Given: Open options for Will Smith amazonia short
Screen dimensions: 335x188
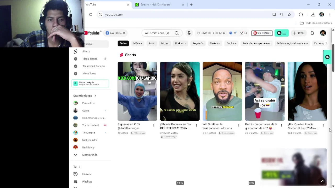Looking at the screenshot, I should 239,126.
